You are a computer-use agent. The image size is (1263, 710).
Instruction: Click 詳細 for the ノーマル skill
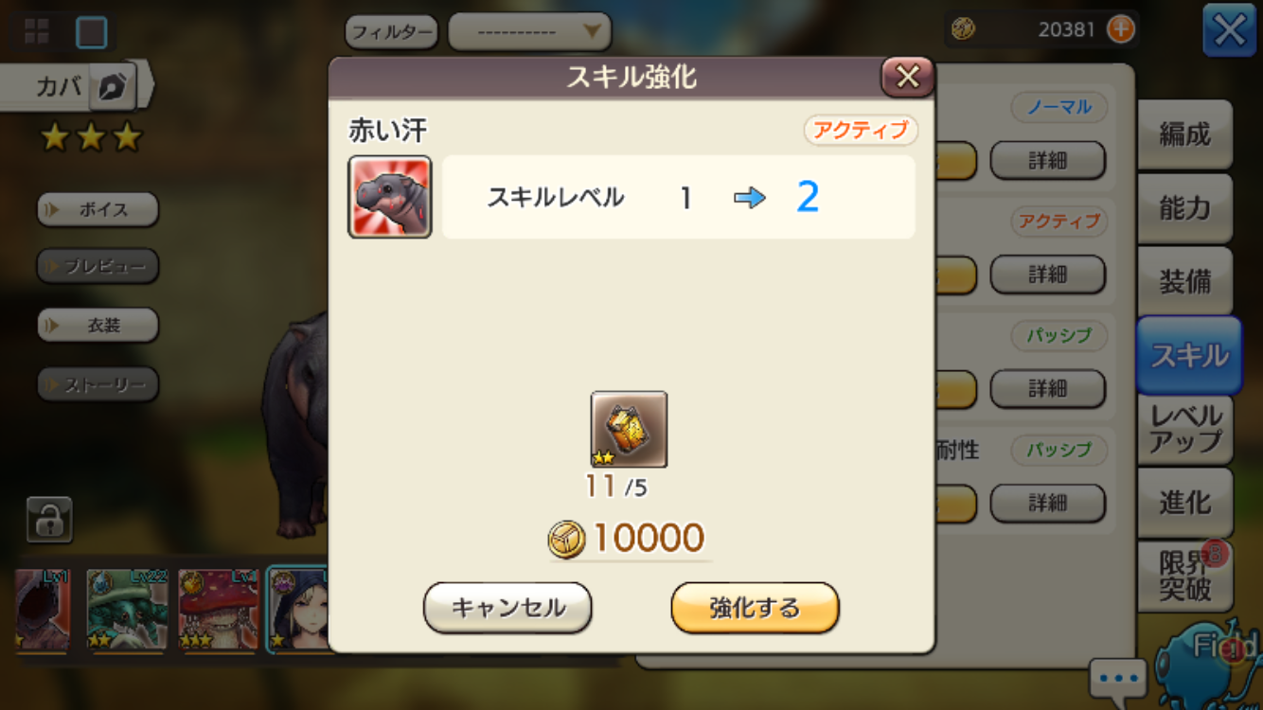(1047, 161)
